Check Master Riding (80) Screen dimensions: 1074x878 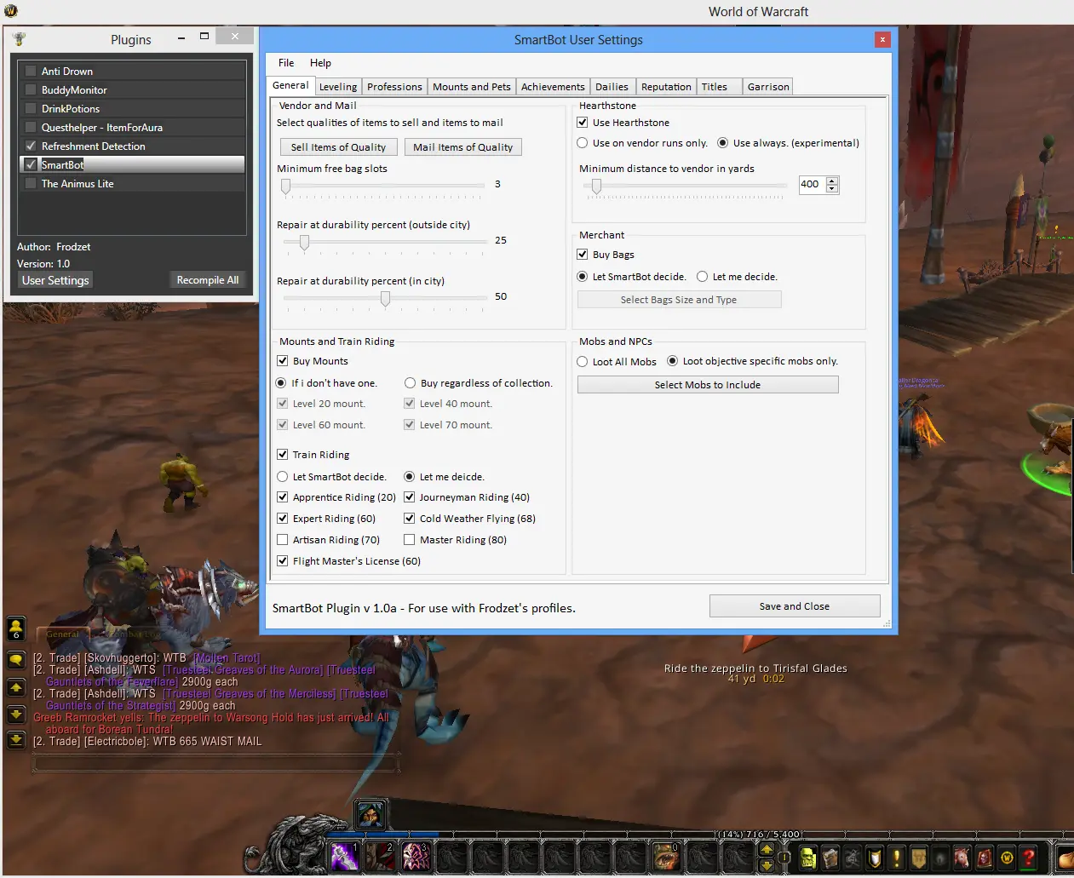tap(410, 540)
